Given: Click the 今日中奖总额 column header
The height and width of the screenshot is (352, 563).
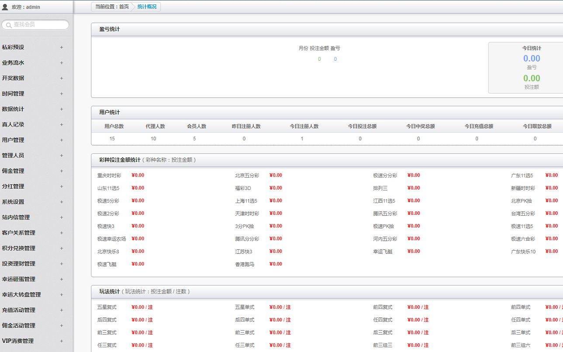Looking at the screenshot, I should [420, 126].
